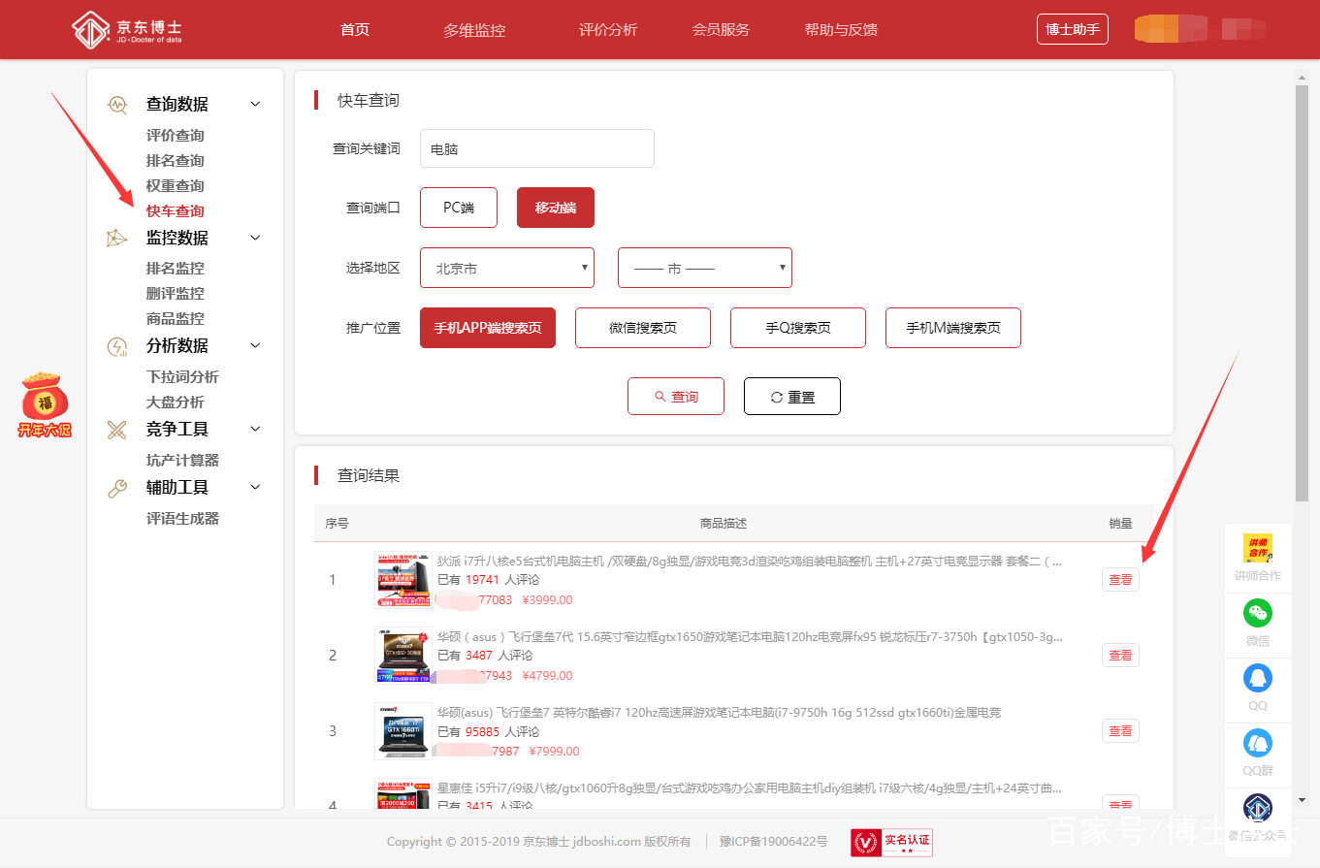
Task: Open 排名监控 in sidebar
Action: click(x=176, y=269)
